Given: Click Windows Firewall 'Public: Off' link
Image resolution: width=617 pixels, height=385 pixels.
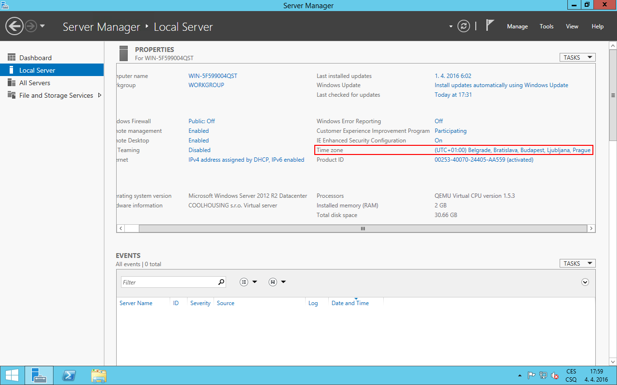Looking at the screenshot, I should [x=201, y=121].
